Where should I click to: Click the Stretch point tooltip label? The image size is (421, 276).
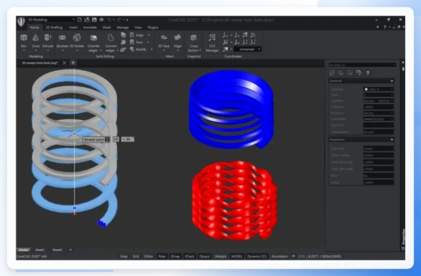pos(93,139)
